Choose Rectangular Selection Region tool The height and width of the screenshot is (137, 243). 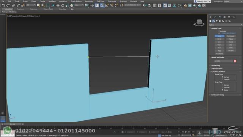pyautogui.click(x=48, y=5)
